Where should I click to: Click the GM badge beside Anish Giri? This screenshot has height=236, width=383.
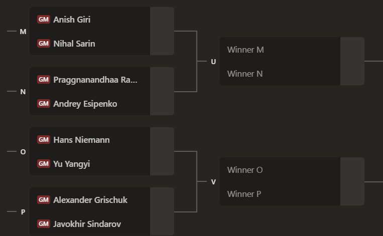(x=43, y=20)
